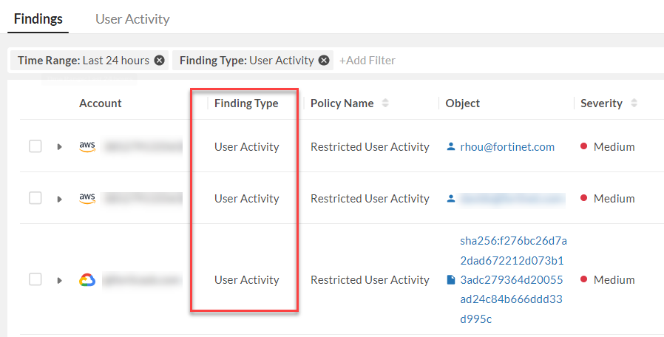Tick the checkbox for Google Cloud finding
The width and height of the screenshot is (664, 337).
[x=35, y=279]
